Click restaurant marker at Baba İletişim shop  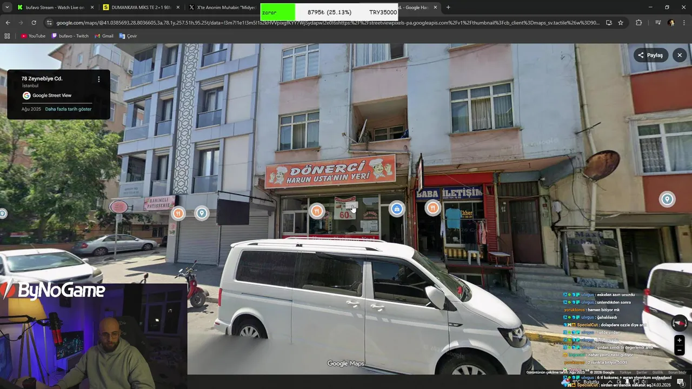pos(432,207)
